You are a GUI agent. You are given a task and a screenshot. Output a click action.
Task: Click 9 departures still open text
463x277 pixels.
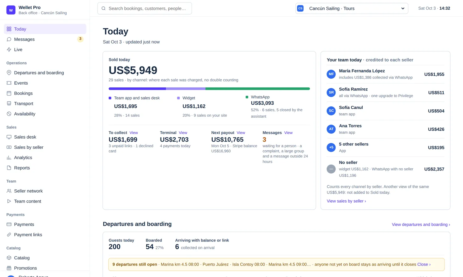point(135,264)
